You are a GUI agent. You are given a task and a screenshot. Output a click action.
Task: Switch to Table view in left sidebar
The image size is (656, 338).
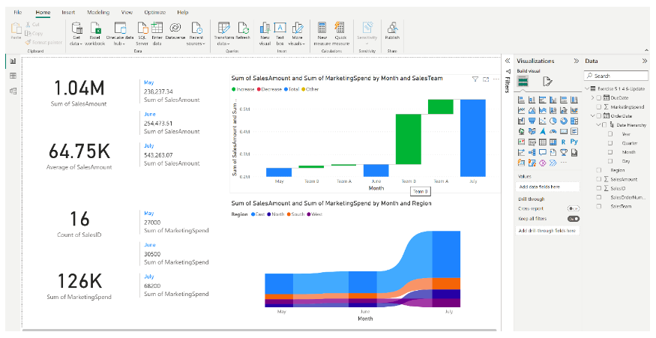pyautogui.click(x=13, y=76)
